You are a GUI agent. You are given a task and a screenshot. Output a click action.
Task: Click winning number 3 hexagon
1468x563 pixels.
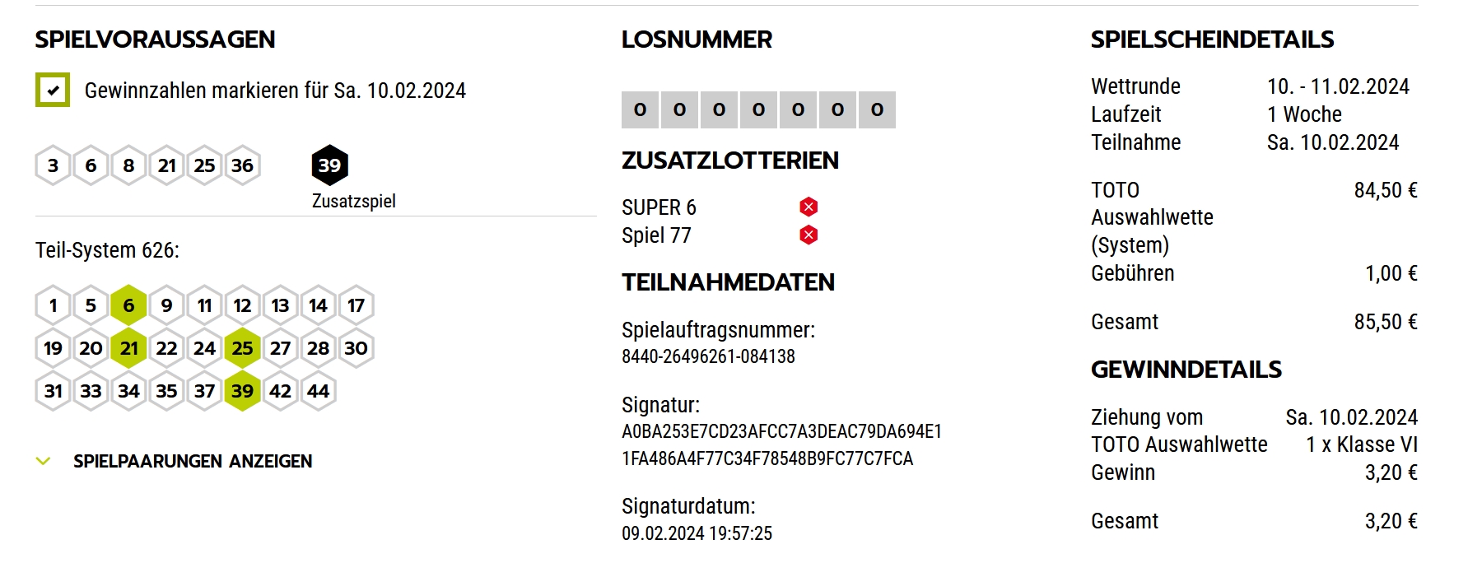[x=53, y=165]
